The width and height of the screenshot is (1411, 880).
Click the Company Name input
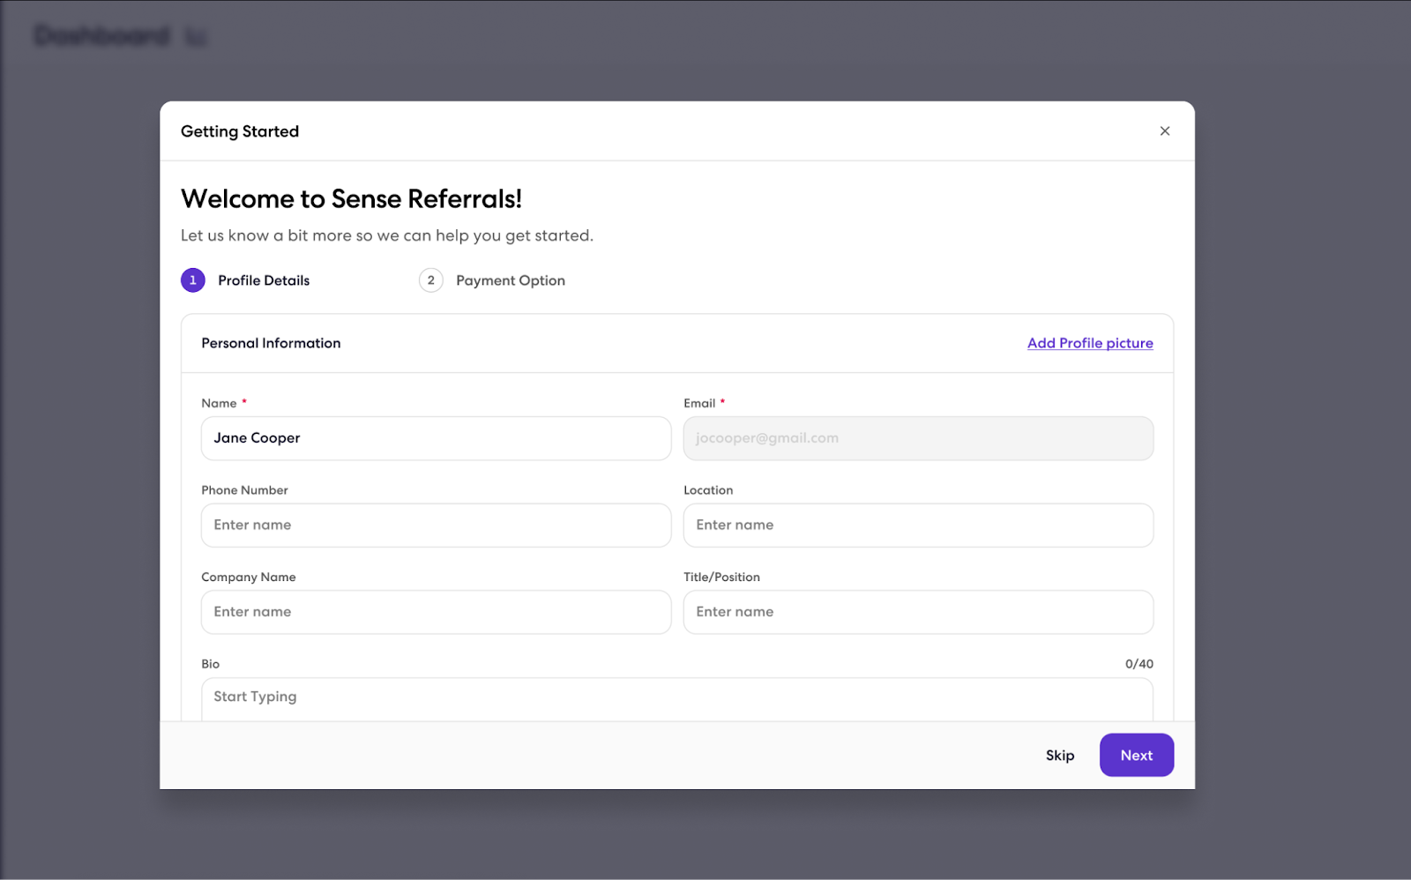point(436,612)
